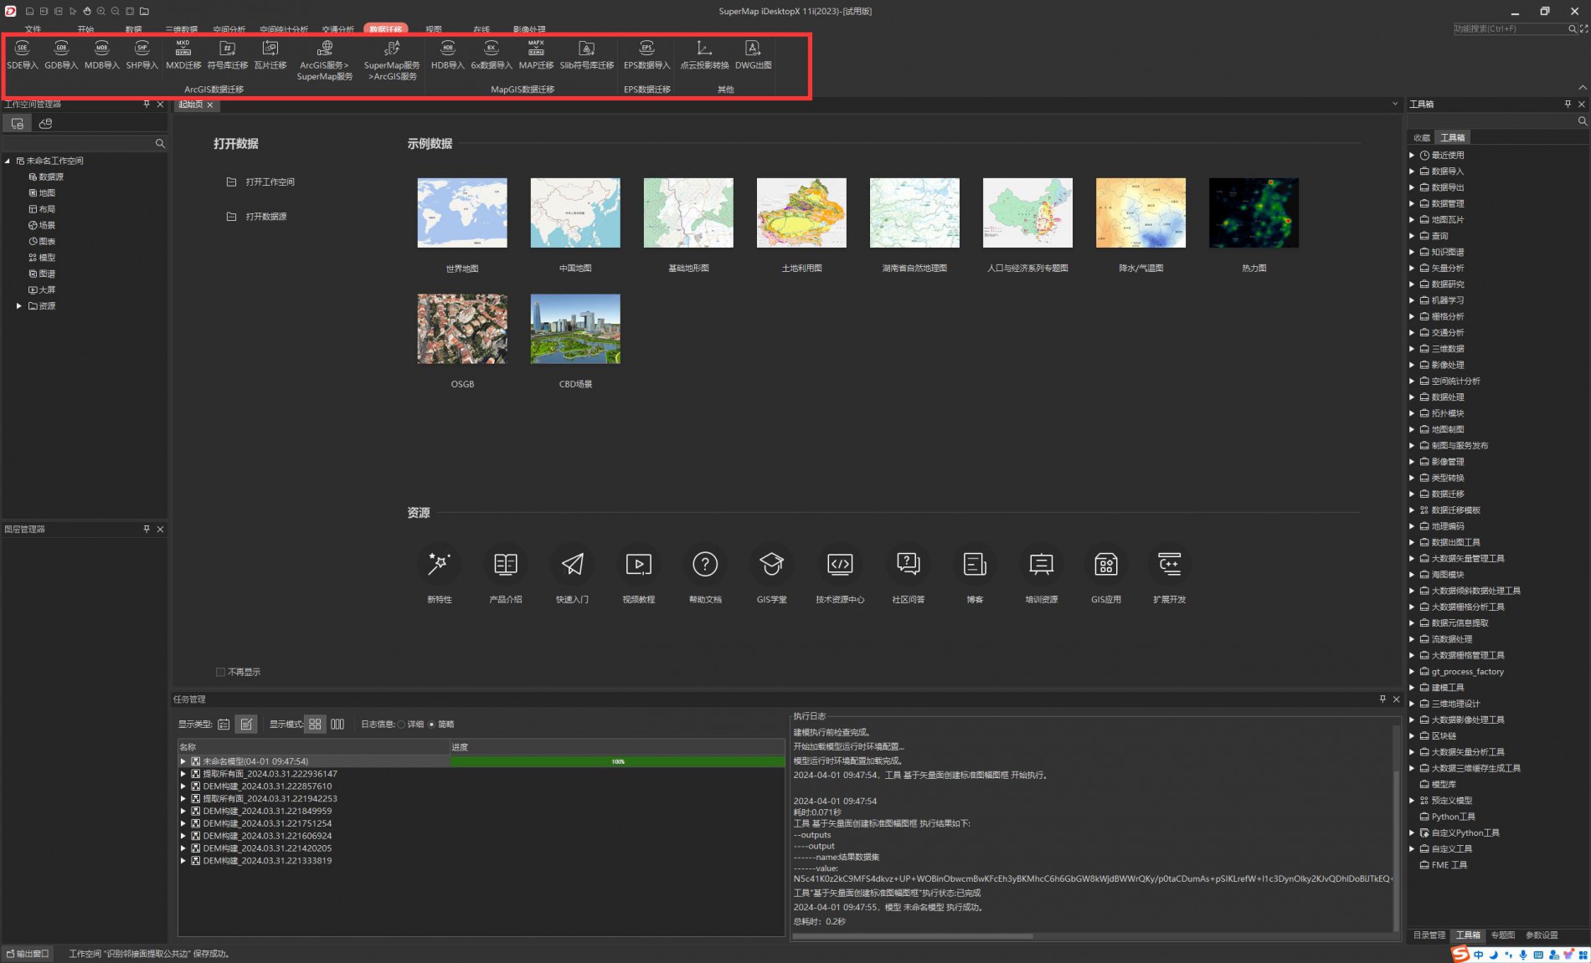Image resolution: width=1591 pixels, height=963 pixels.
Task: Open 技术资源中心 resource icon
Action: (x=840, y=565)
